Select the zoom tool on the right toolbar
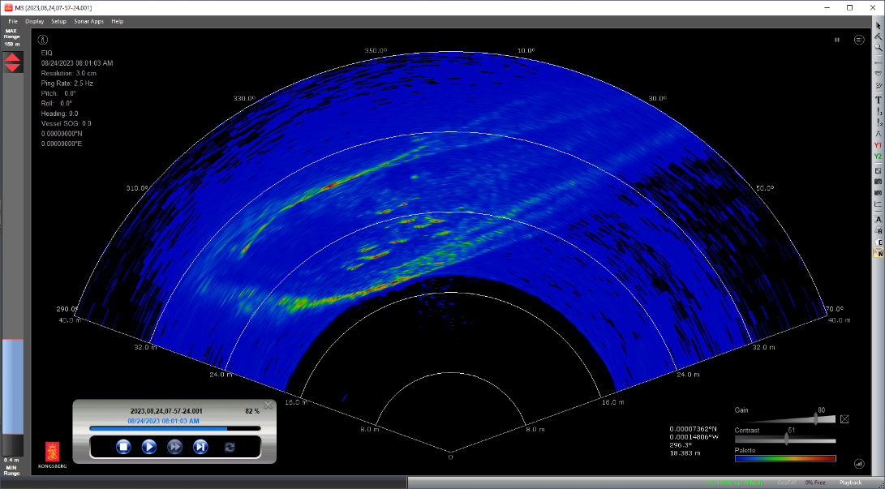Image resolution: width=885 pixels, height=489 pixels. coord(878,48)
